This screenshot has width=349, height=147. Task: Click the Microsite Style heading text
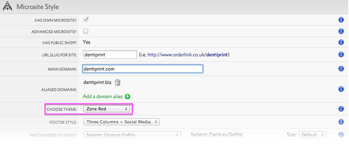pos(38,7)
